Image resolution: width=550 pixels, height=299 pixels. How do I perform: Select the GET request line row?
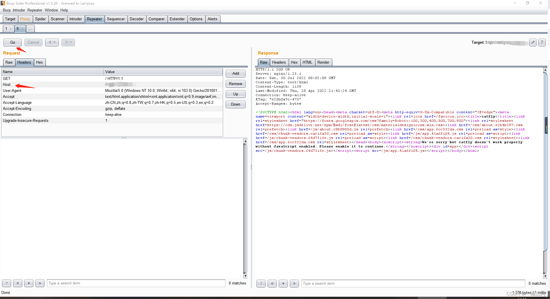pyautogui.click(x=112, y=78)
